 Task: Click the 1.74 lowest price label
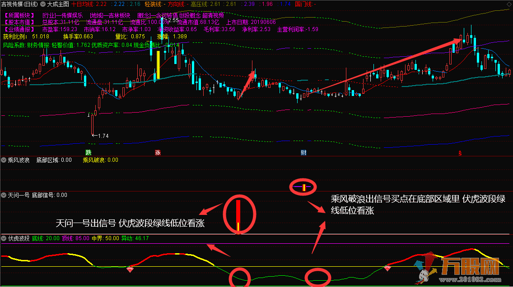pyautogui.click(x=103, y=136)
